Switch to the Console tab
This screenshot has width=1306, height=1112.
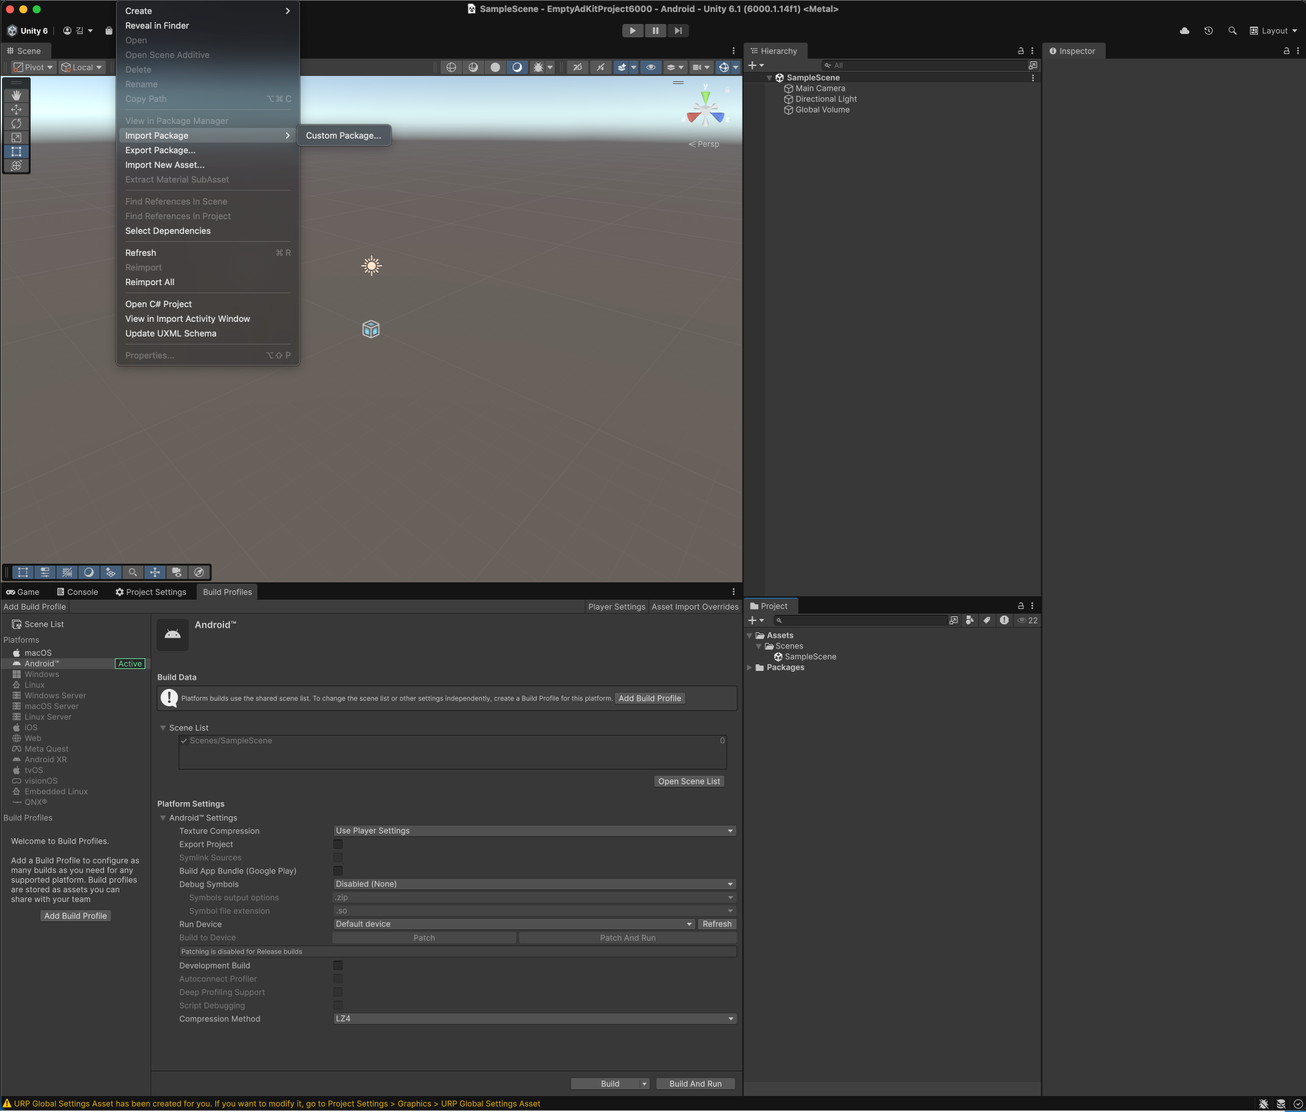[77, 592]
